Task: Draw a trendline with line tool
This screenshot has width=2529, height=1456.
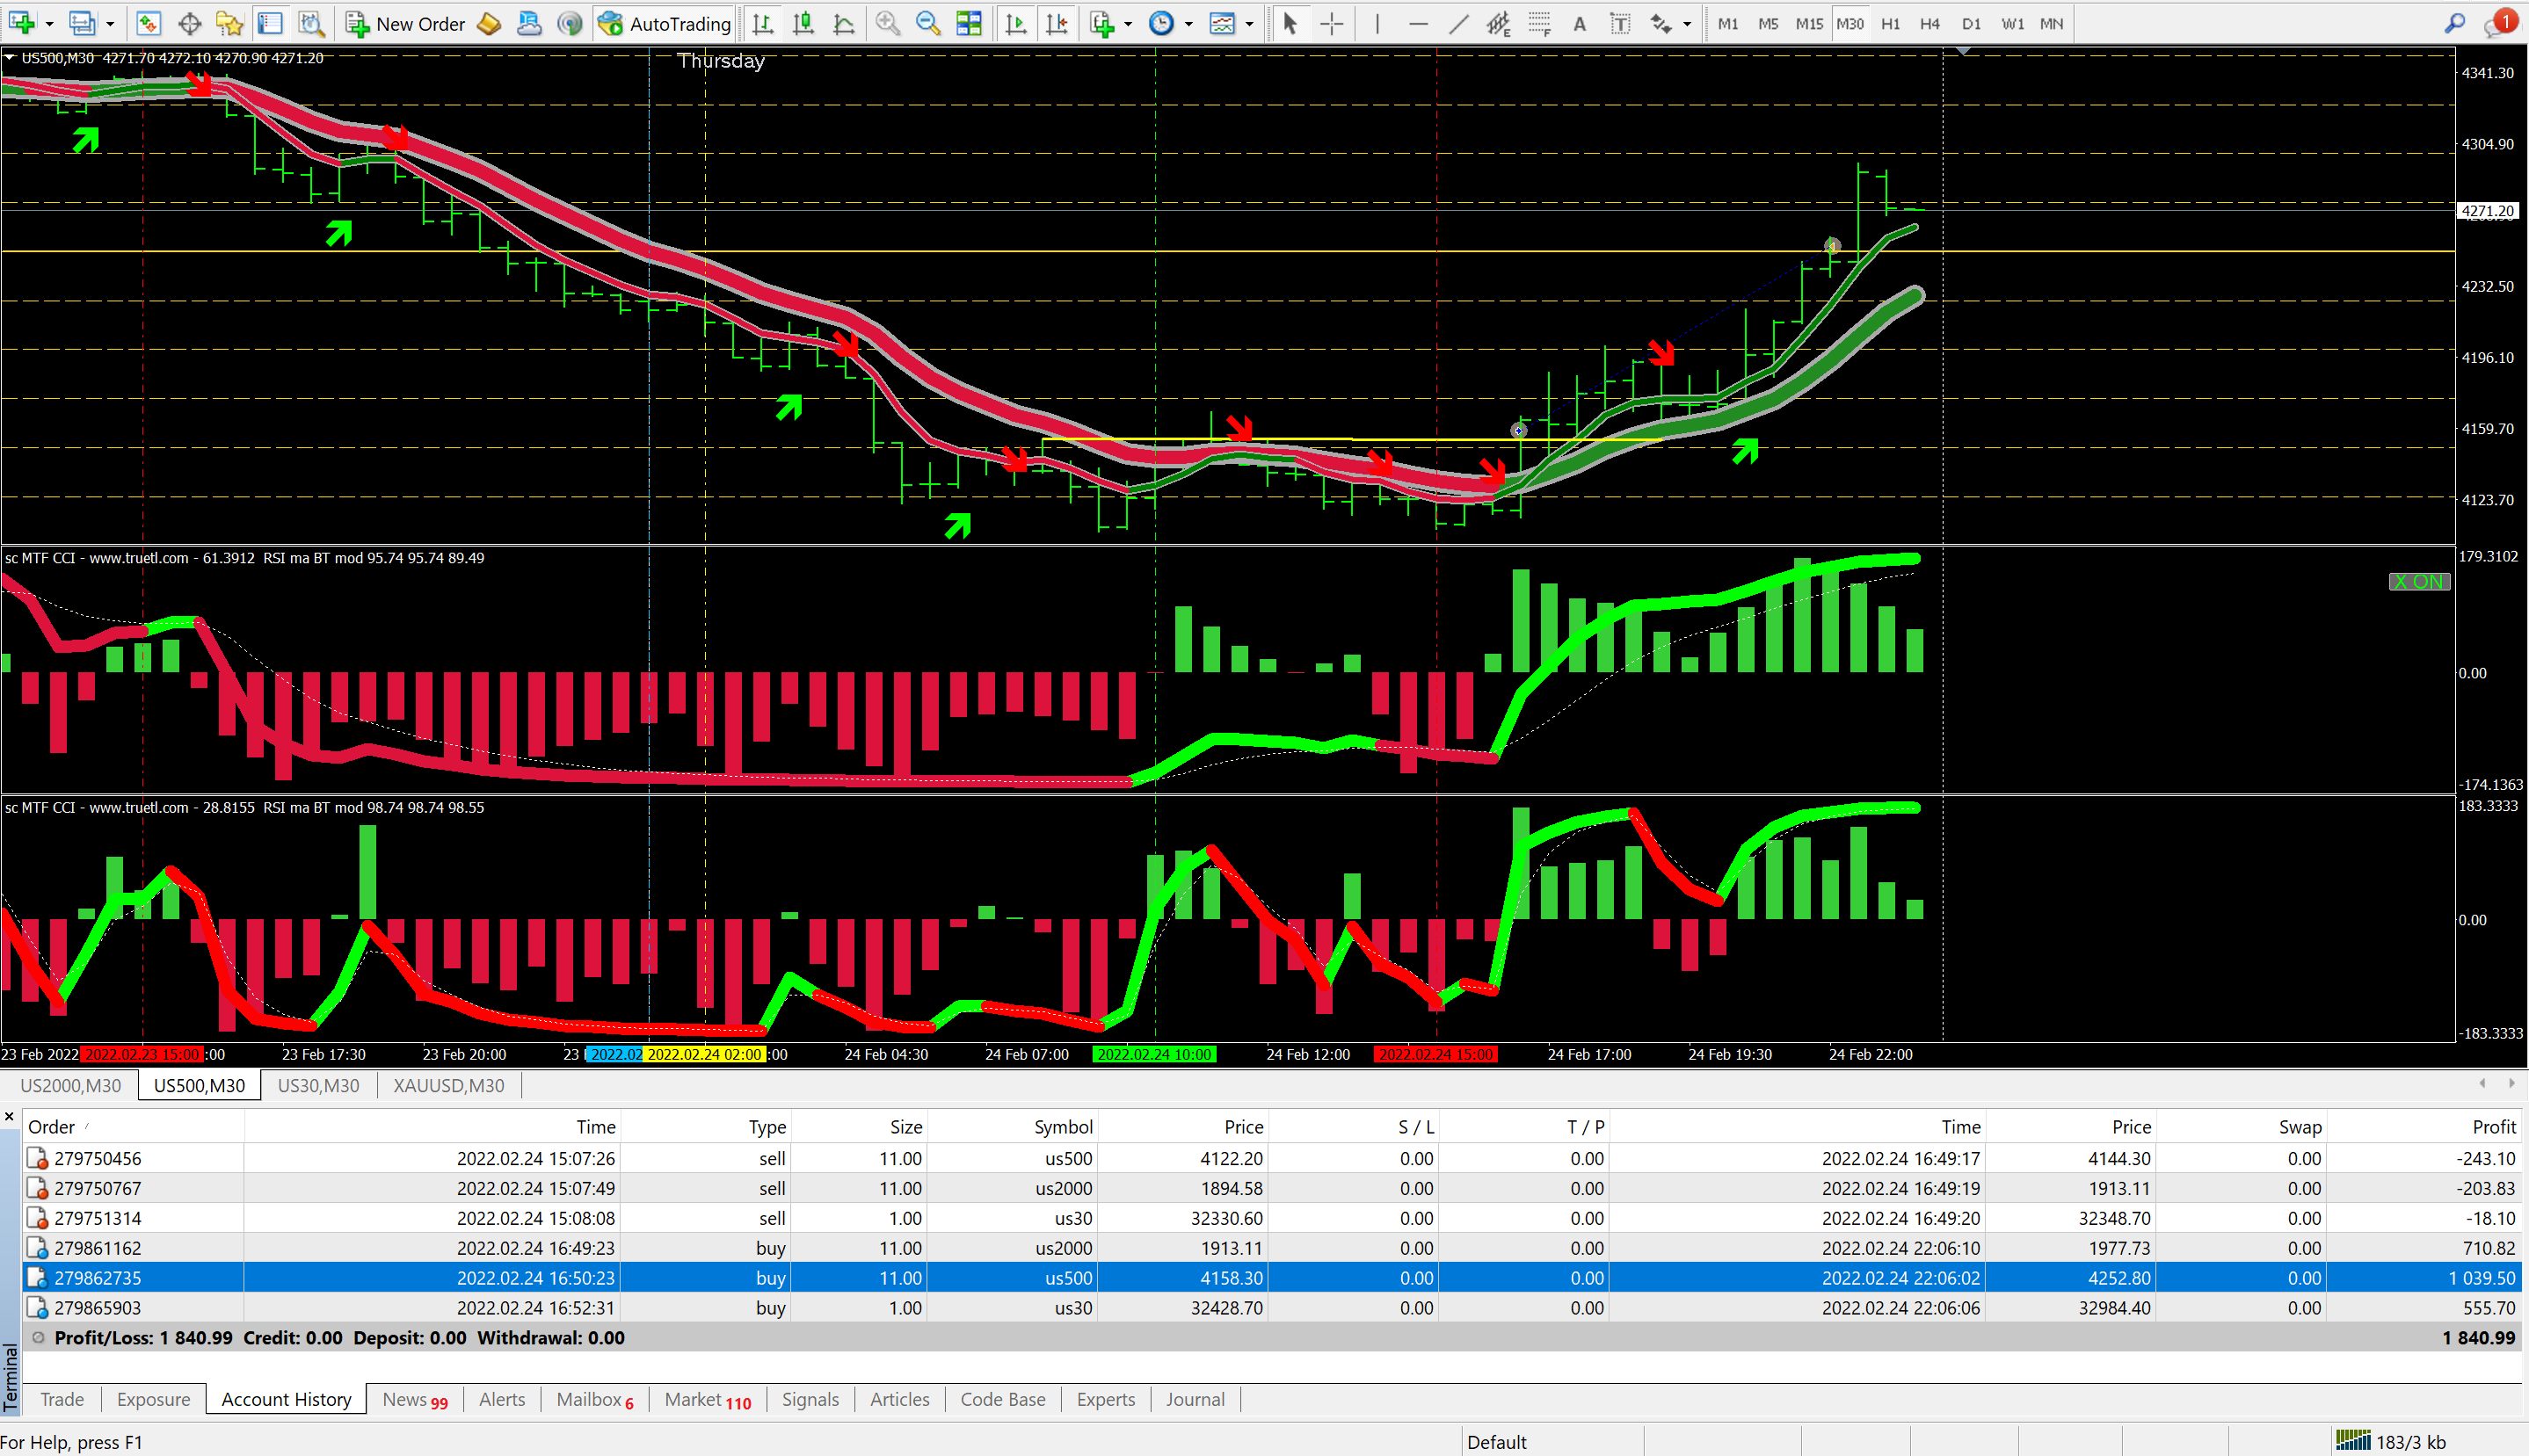Action: coord(1458,23)
